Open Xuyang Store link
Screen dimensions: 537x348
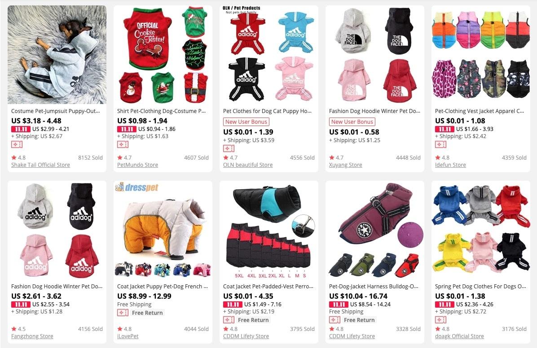(x=346, y=165)
